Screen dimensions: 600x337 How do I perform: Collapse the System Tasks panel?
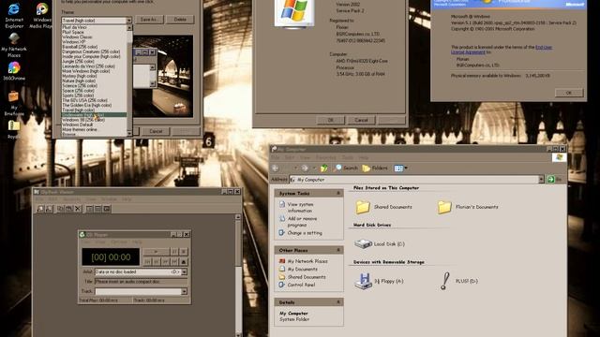[338, 194]
